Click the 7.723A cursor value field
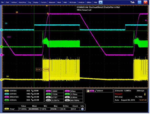Screen dimensions: 150x114 57,94
